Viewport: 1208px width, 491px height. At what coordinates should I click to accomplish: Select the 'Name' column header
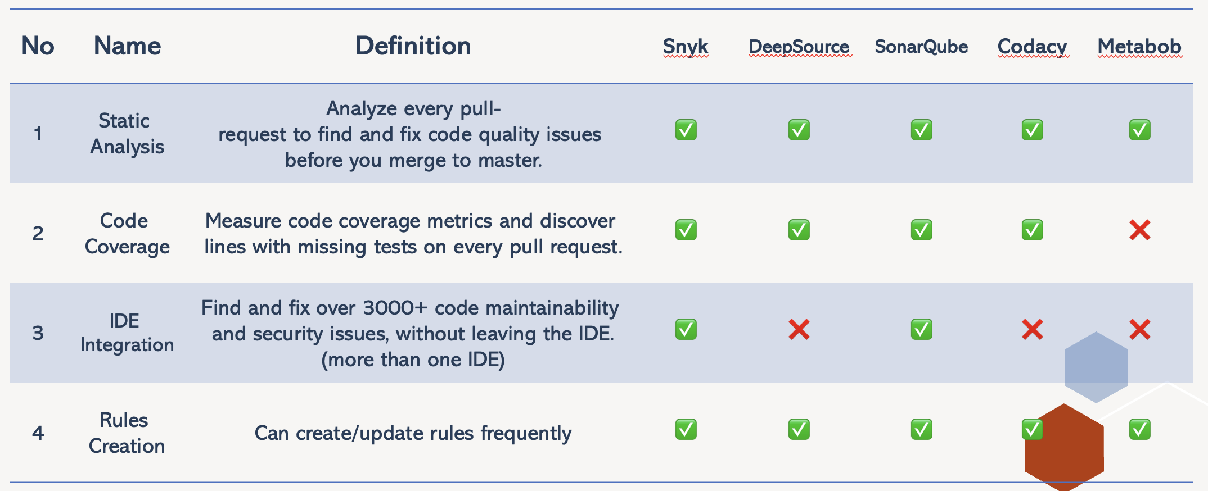[127, 46]
